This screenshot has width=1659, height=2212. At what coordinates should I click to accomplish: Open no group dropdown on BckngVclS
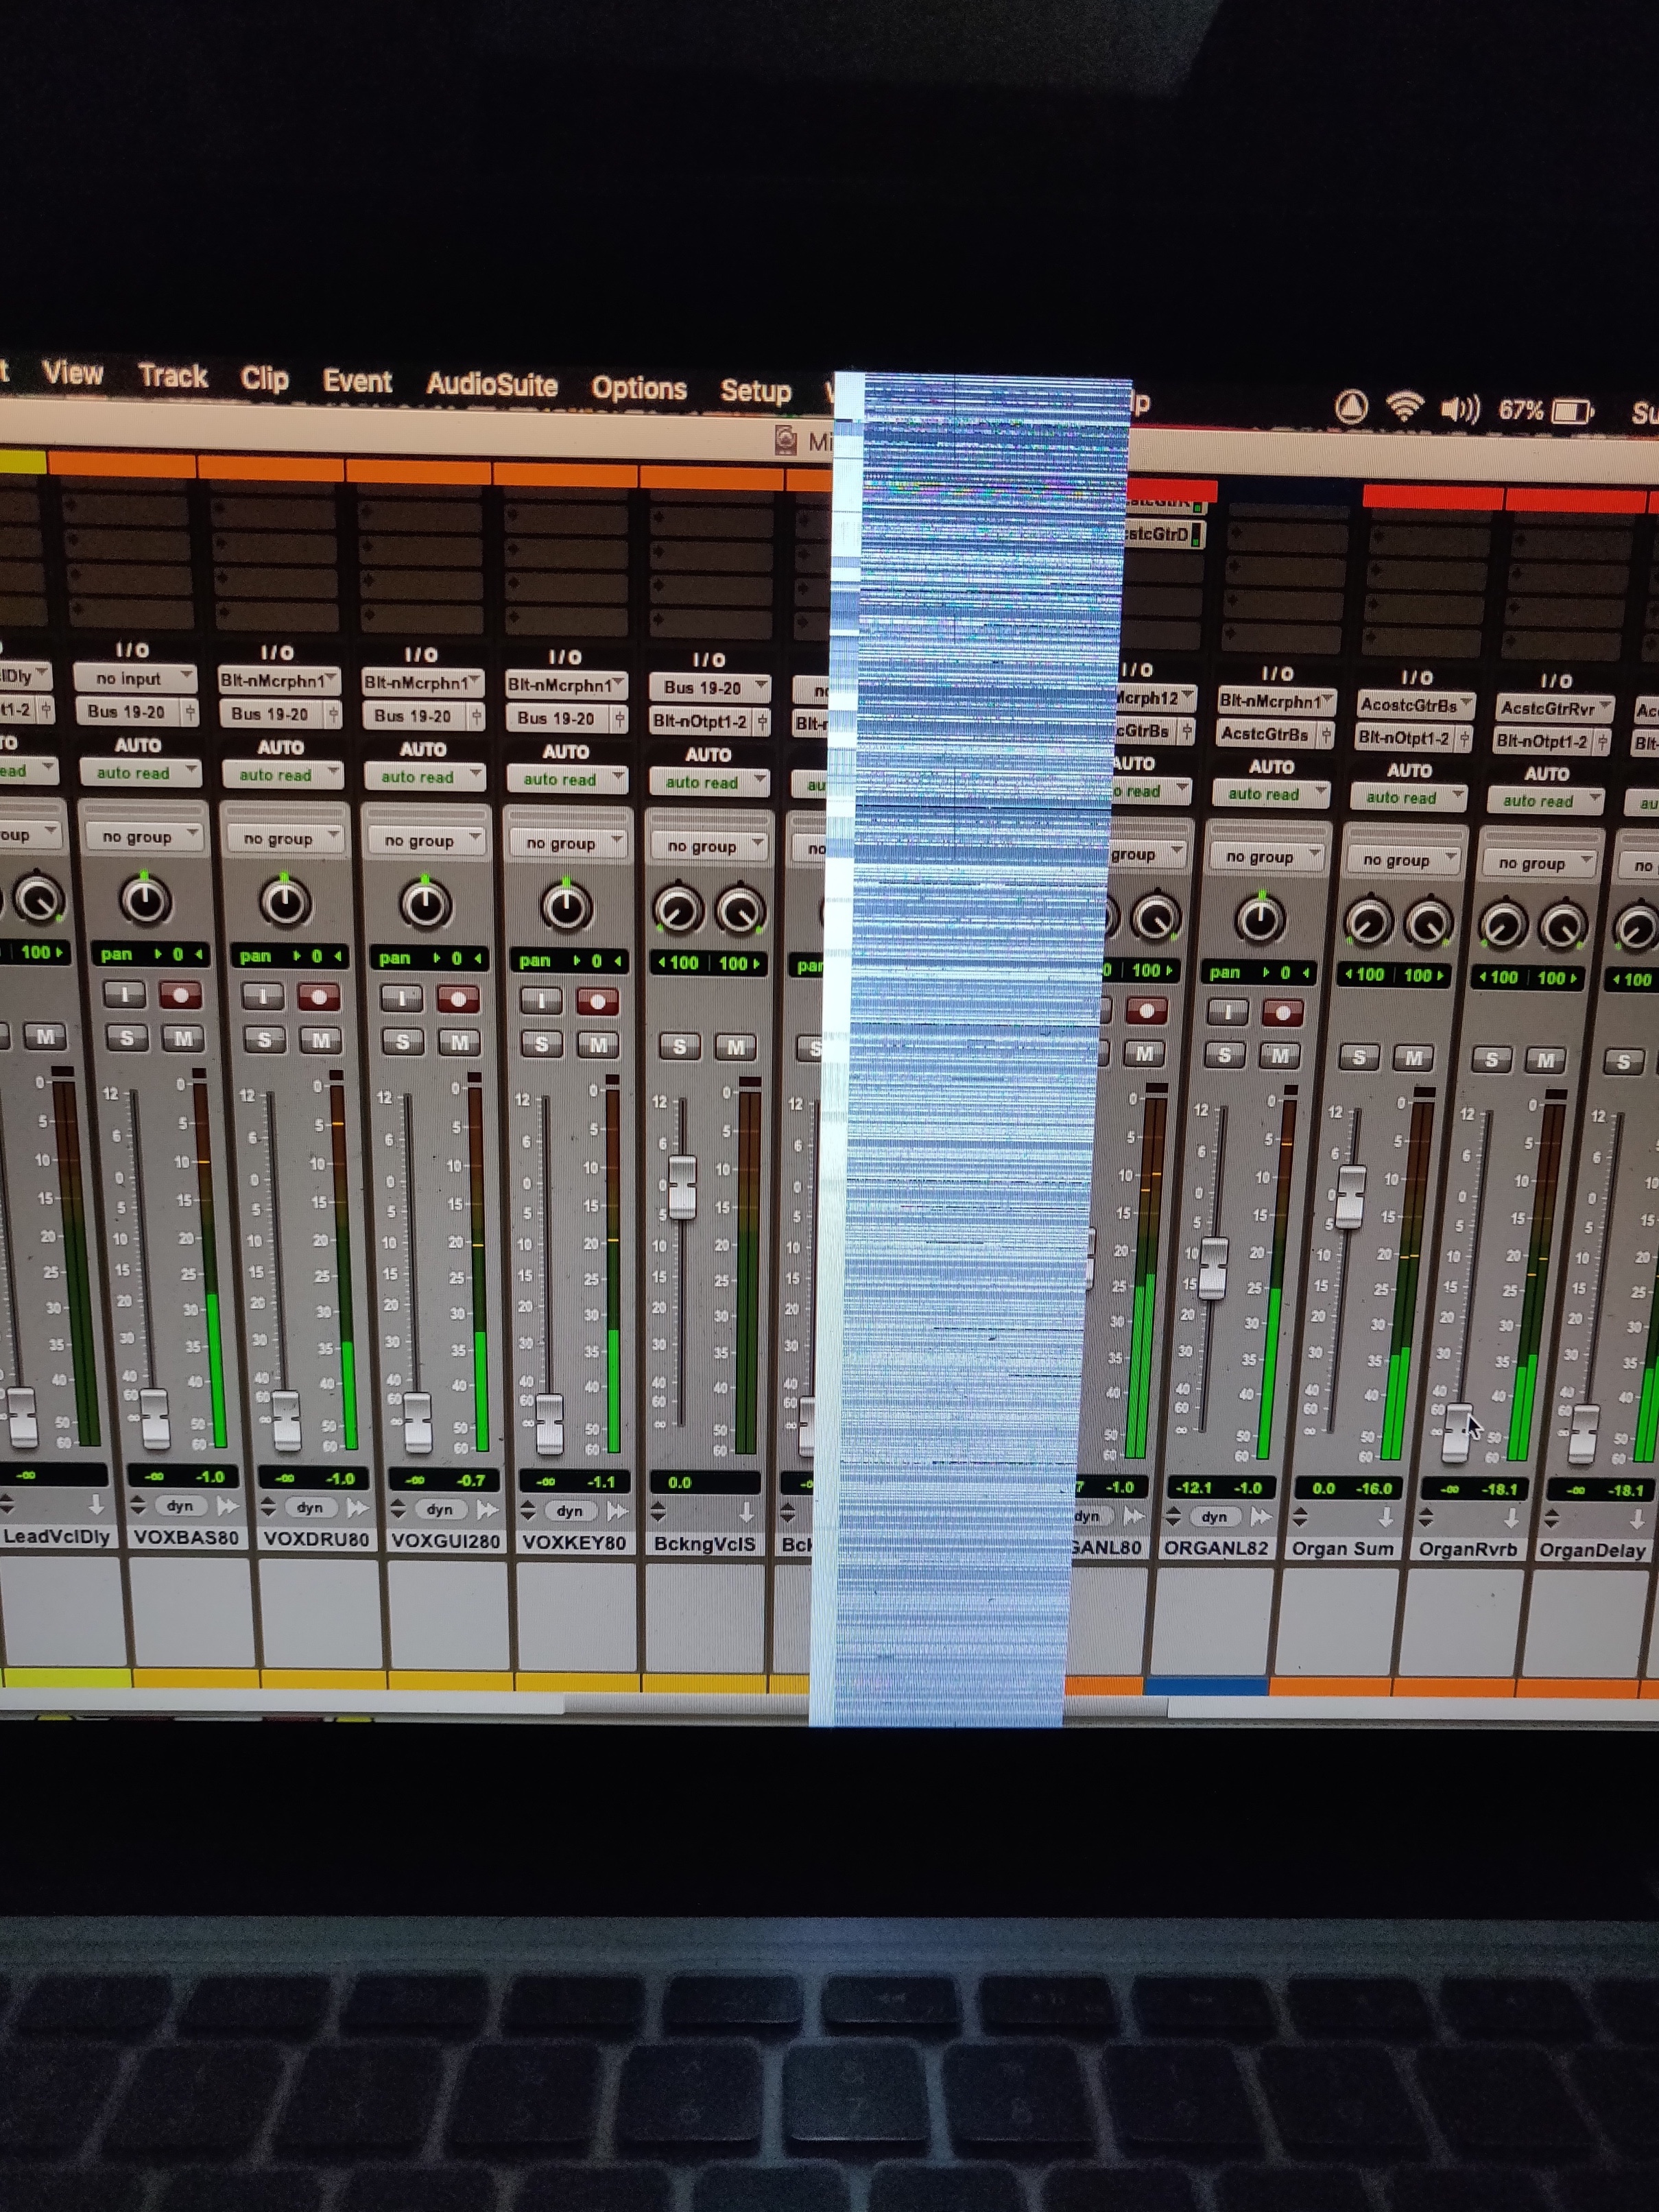coord(707,846)
